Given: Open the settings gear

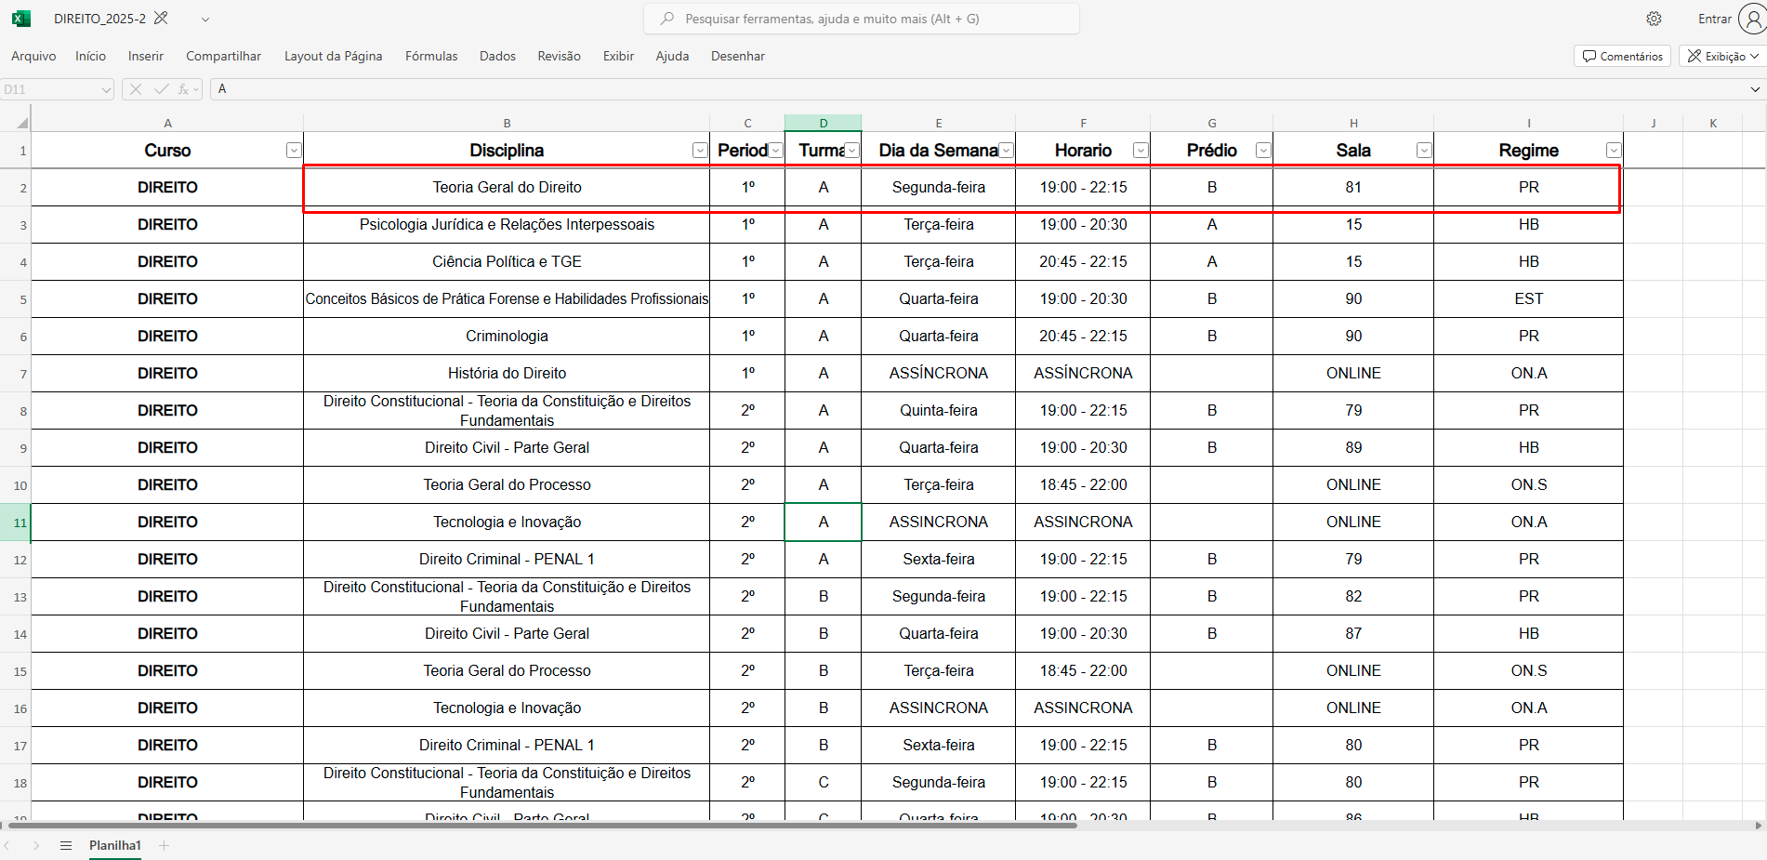Looking at the screenshot, I should (x=1654, y=19).
